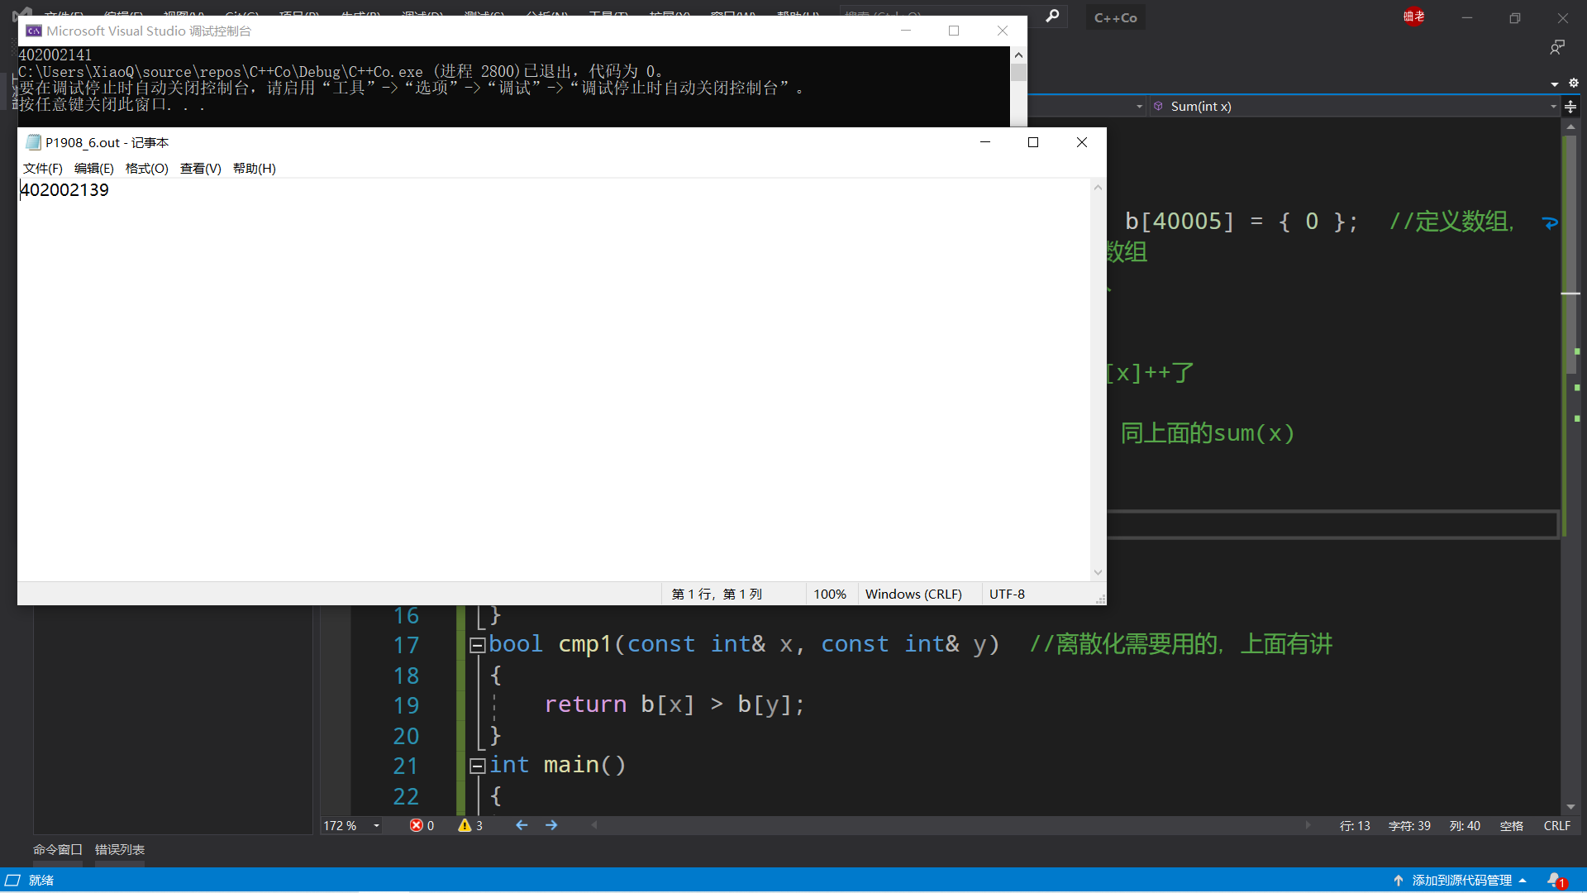Click the status bar ready state icon
The image size is (1587, 893).
(x=12, y=881)
